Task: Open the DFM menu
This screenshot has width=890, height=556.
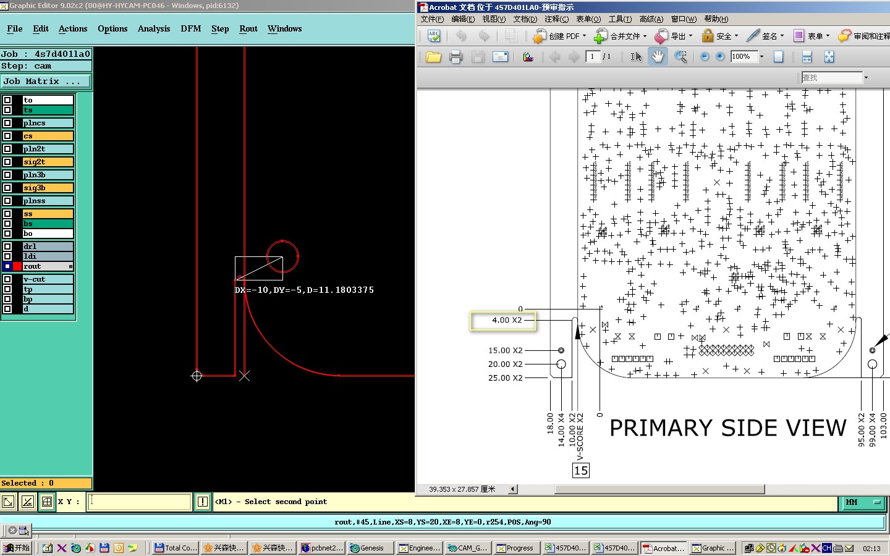Action: 190,28
